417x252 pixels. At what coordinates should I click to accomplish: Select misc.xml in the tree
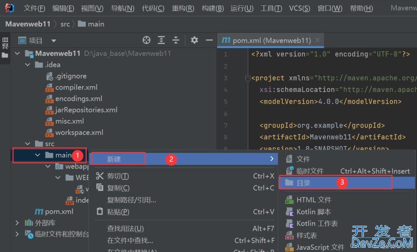coord(65,122)
